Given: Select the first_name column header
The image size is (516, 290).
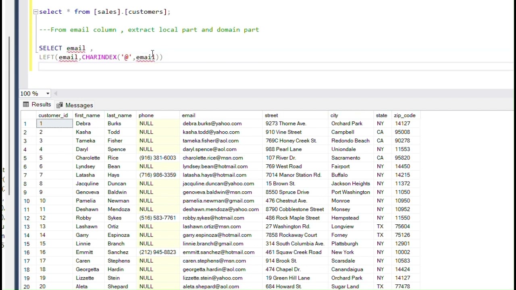Looking at the screenshot, I should (x=89, y=116).
